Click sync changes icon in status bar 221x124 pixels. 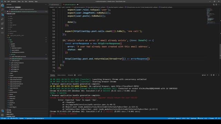click(8, 118)
